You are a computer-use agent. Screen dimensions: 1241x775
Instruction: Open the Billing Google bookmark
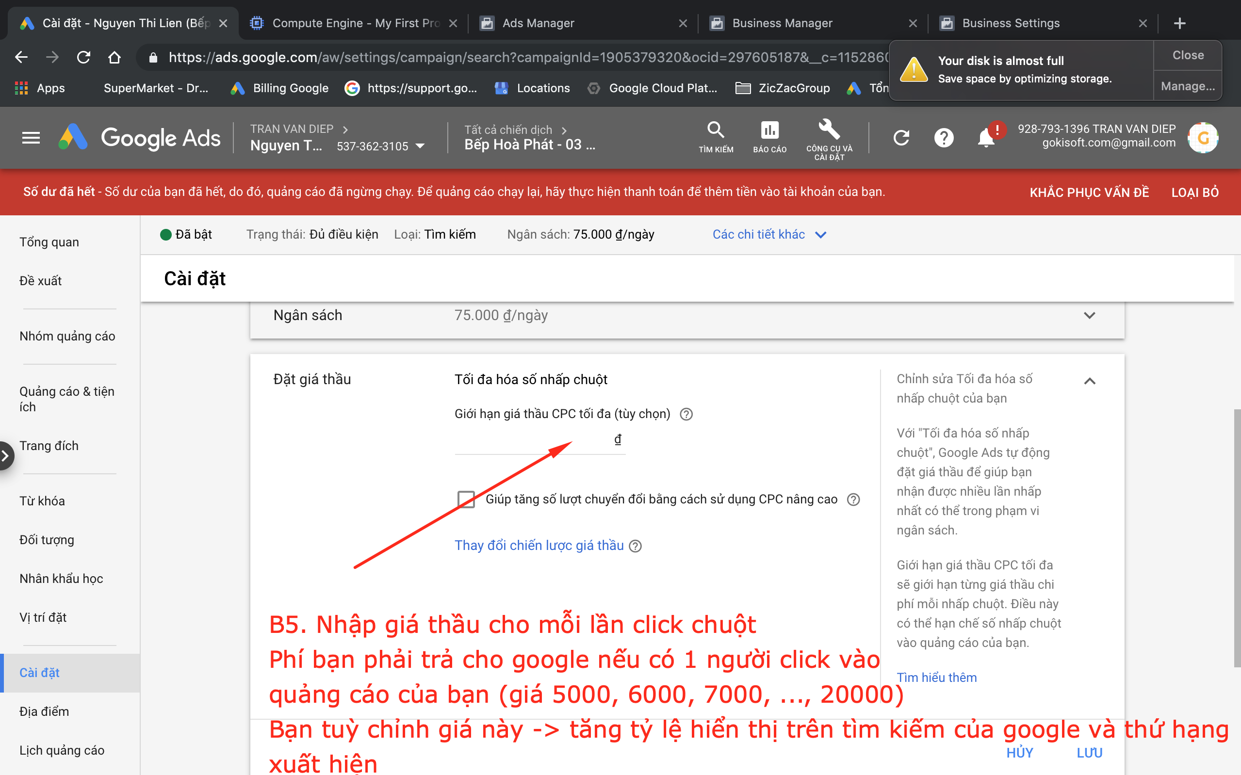(280, 88)
